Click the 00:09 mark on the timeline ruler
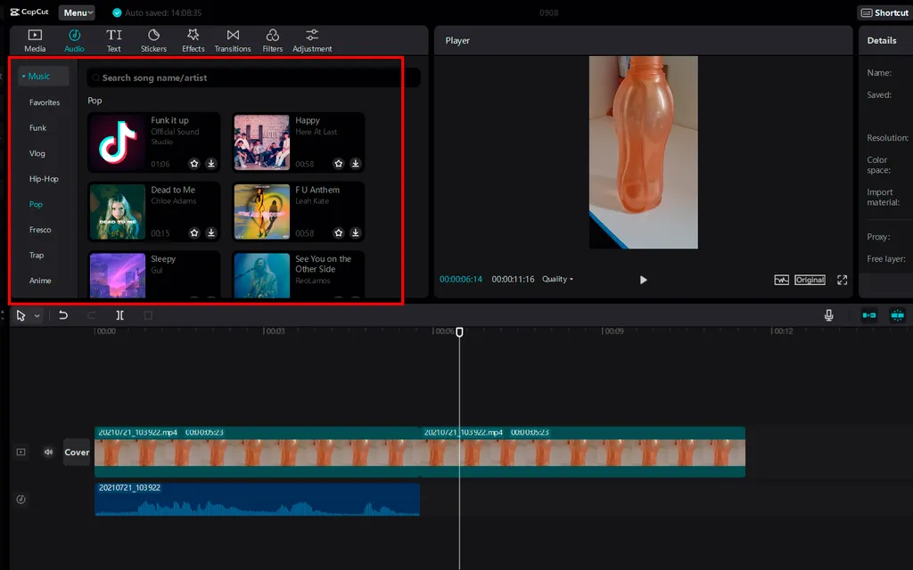Viewport: 913px width, 570px height. click(x=613, y=331)
